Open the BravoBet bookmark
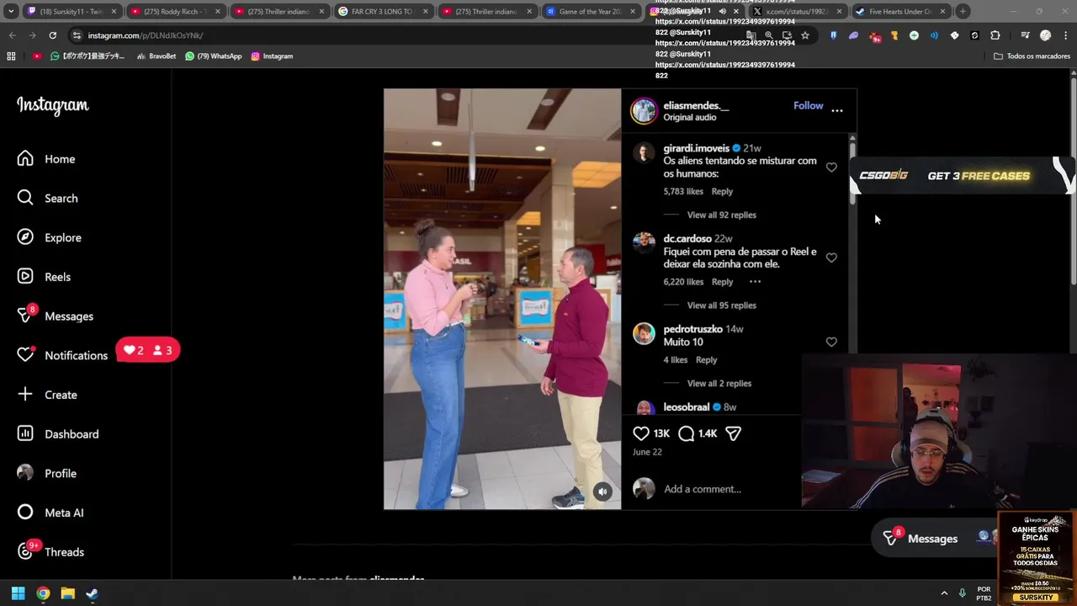This screenshot has width=1077, height=606. point(157,56)
